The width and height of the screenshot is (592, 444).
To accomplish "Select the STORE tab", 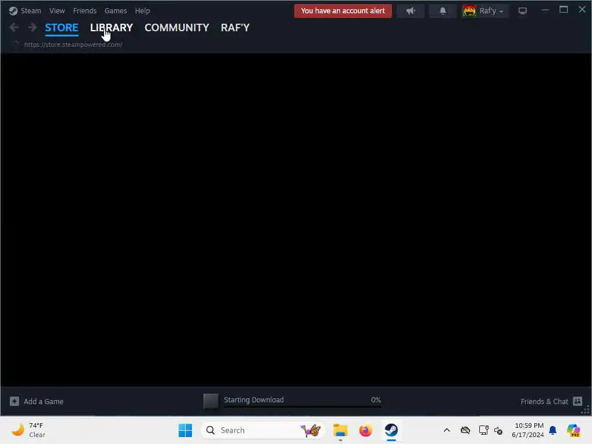I will pyautogui.click(x=61, y=28).
